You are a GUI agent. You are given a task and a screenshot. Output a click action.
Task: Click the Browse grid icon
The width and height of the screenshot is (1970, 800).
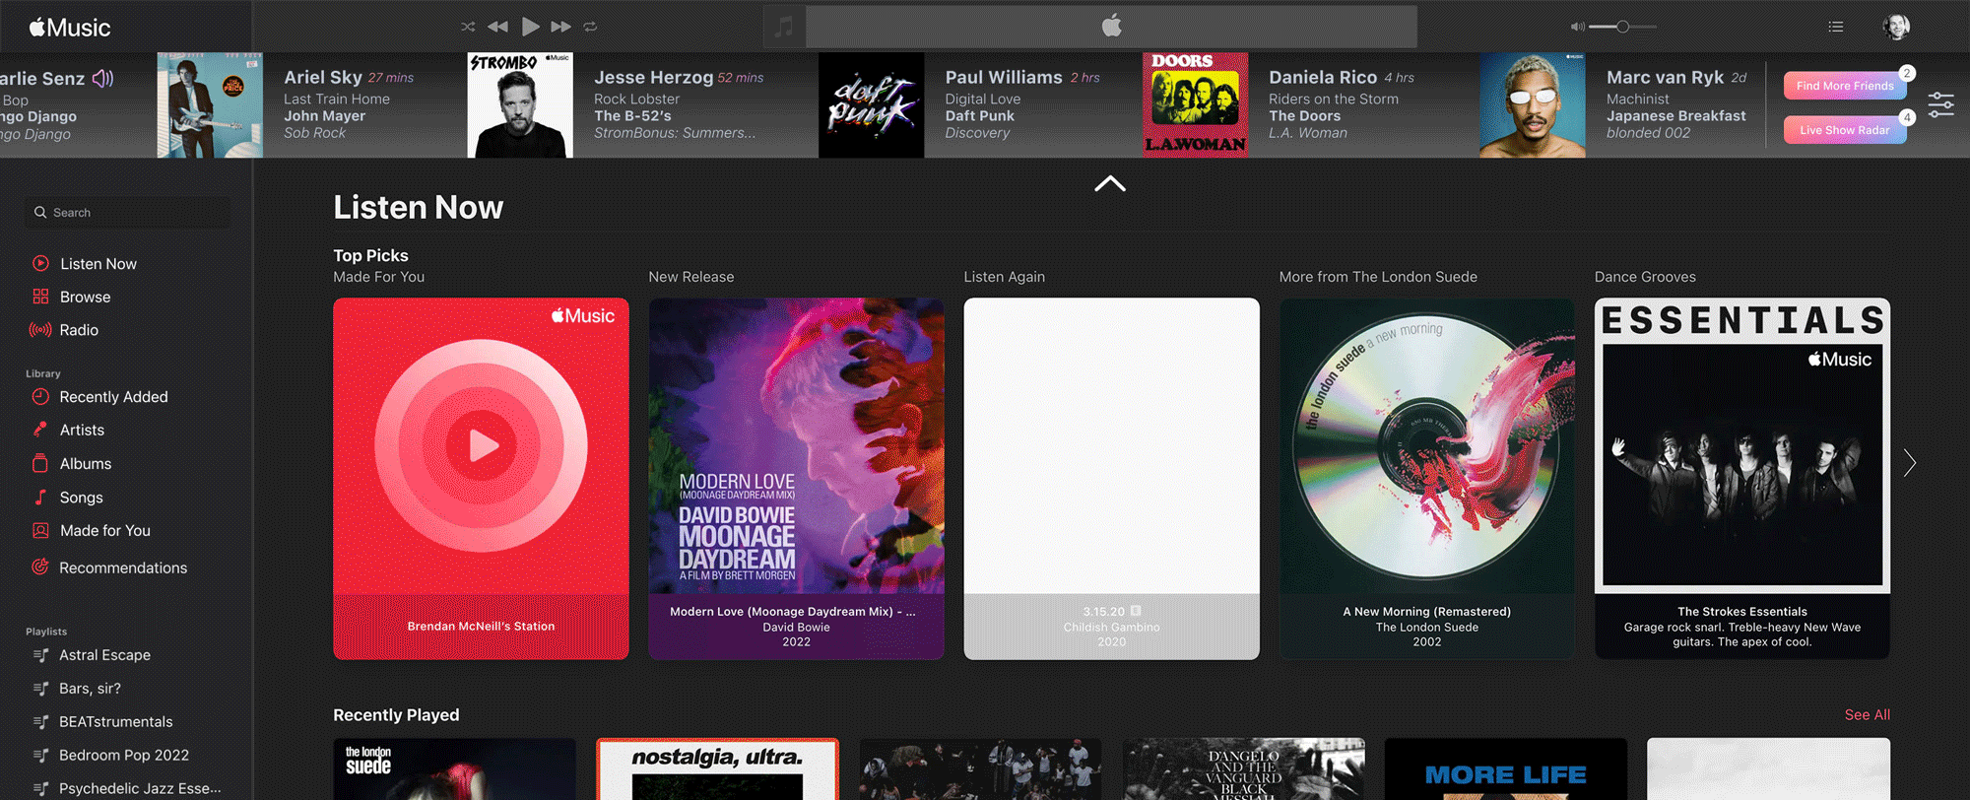click(x=40, y=297)
